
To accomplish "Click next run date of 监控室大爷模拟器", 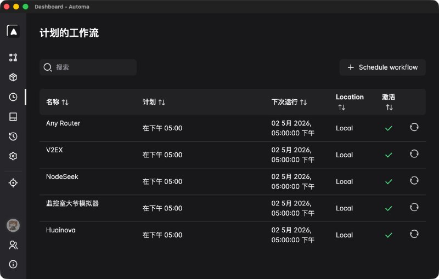I will pos(293,208).
